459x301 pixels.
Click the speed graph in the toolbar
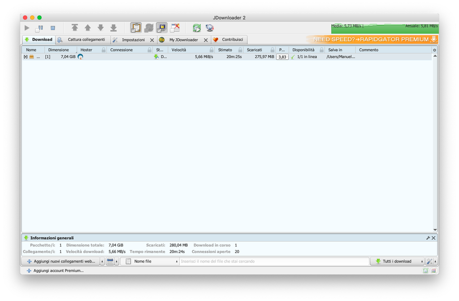click(x=385, y=28)
